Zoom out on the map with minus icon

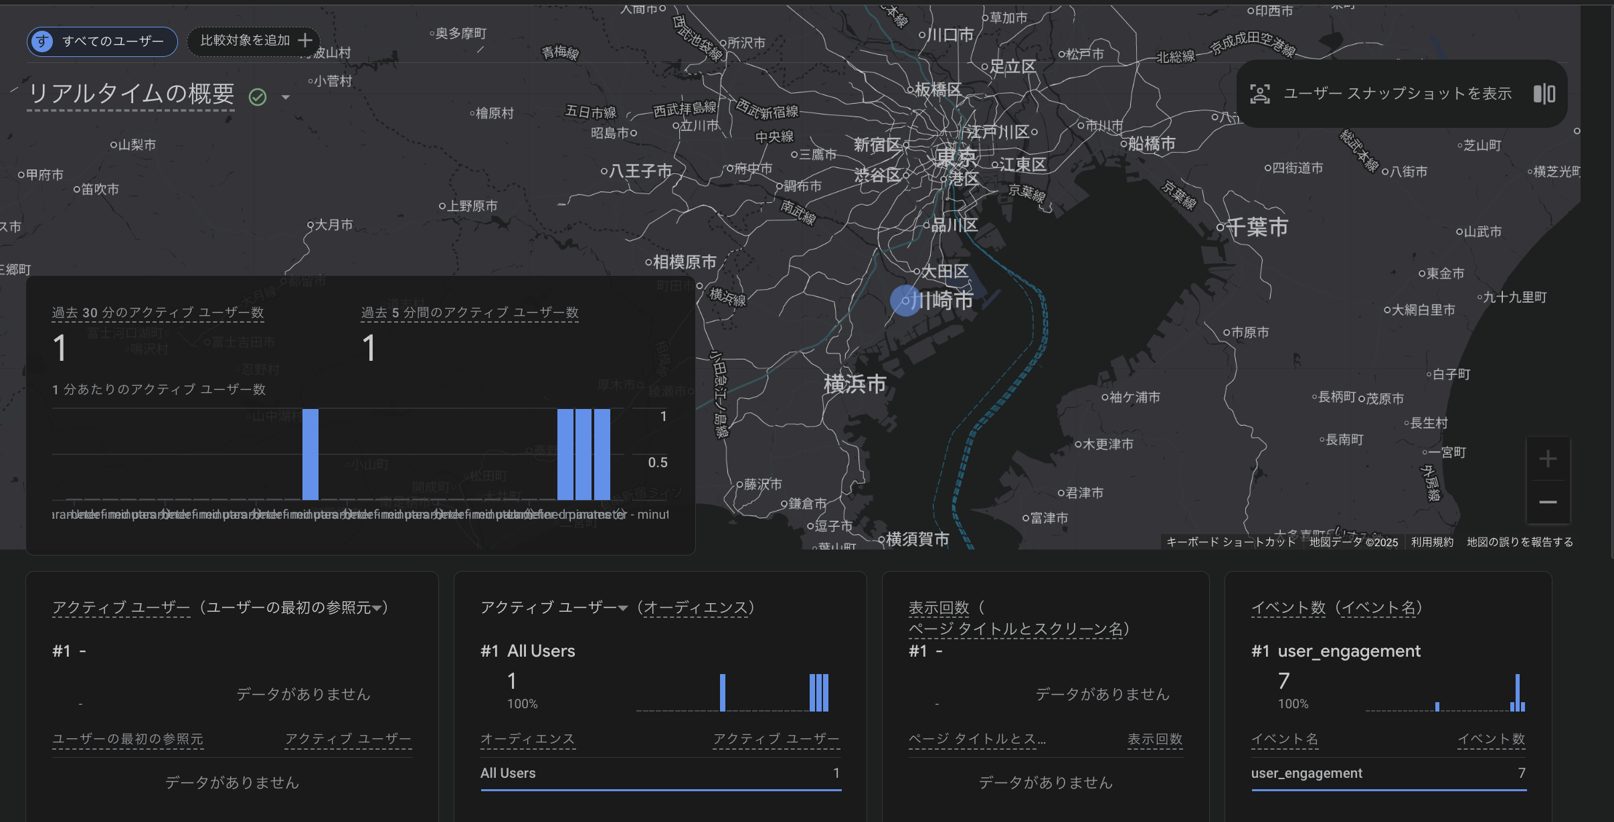point(1548,502)
